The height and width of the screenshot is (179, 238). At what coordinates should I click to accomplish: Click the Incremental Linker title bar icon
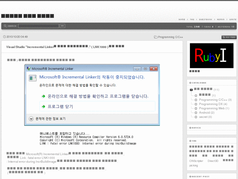(x=29, y=69)
